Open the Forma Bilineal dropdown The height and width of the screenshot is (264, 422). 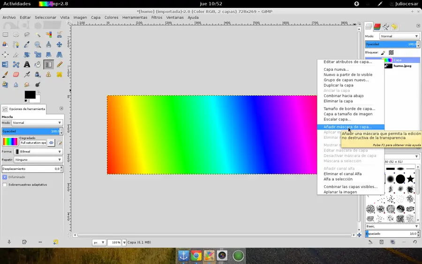pyautogui.click(x=38, y=152)
